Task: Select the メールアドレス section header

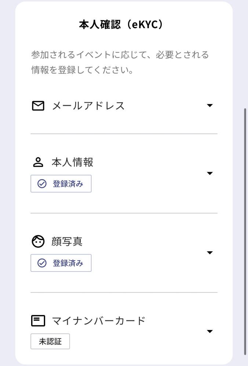Action: [88, 106]
